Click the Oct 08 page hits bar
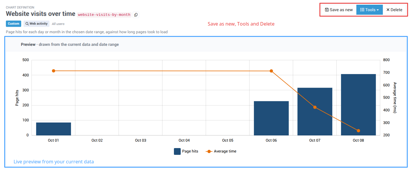Screen dimensions: 412x171 [358, 105]
